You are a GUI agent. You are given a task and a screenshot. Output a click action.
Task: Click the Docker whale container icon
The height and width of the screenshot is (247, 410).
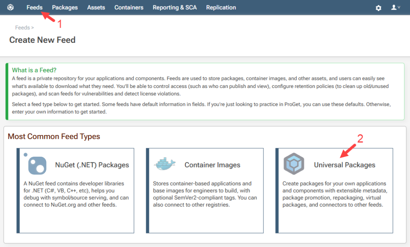point(165,164)
